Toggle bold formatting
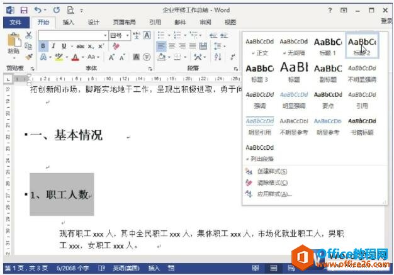Viewport: 394px width, 275px height. [43, 46]
